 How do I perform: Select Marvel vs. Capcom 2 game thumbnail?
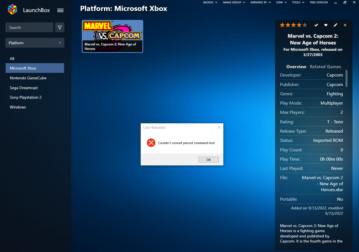(112, 36)
